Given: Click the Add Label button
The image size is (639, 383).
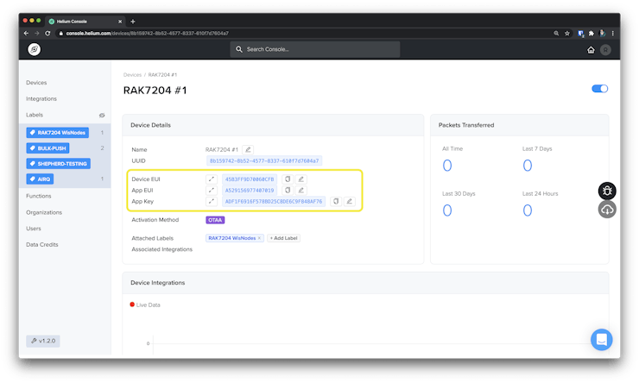Looking at the screenshot, I should [283, 238].
